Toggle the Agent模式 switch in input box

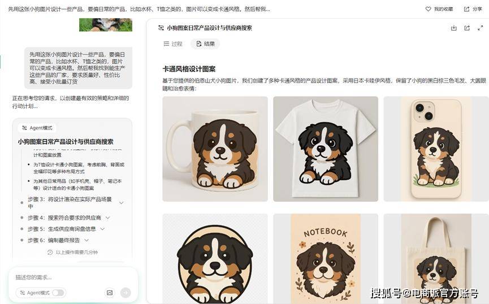pyautogui.click(x=58, y=293)
